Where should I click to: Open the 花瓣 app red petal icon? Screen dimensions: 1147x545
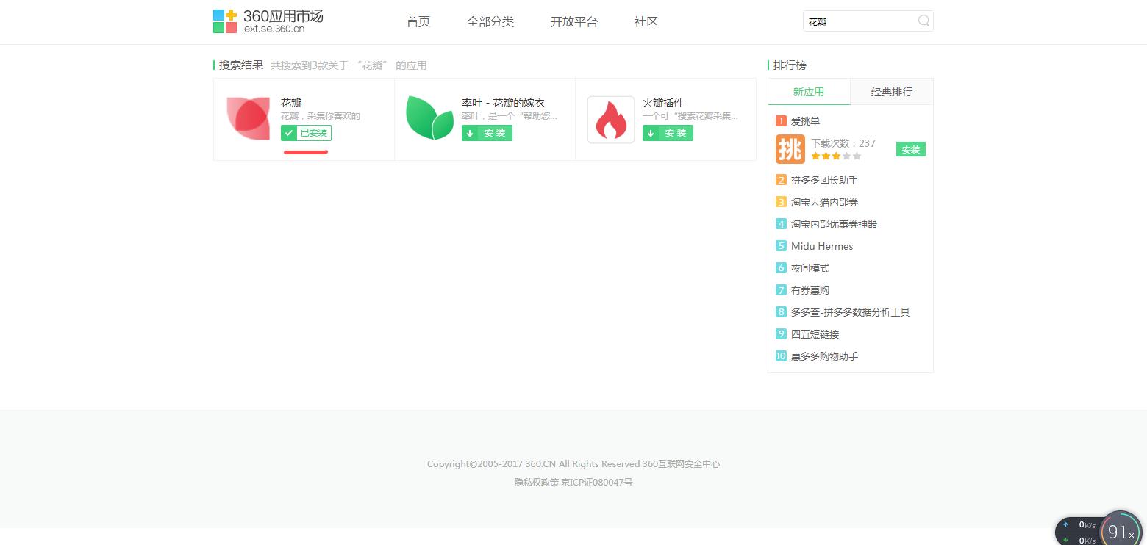(248, 118)
